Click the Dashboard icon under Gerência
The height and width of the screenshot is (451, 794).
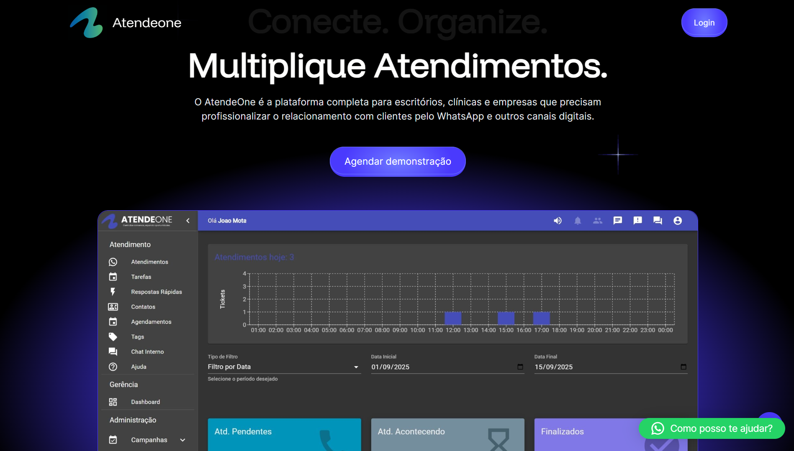point(113,402)
